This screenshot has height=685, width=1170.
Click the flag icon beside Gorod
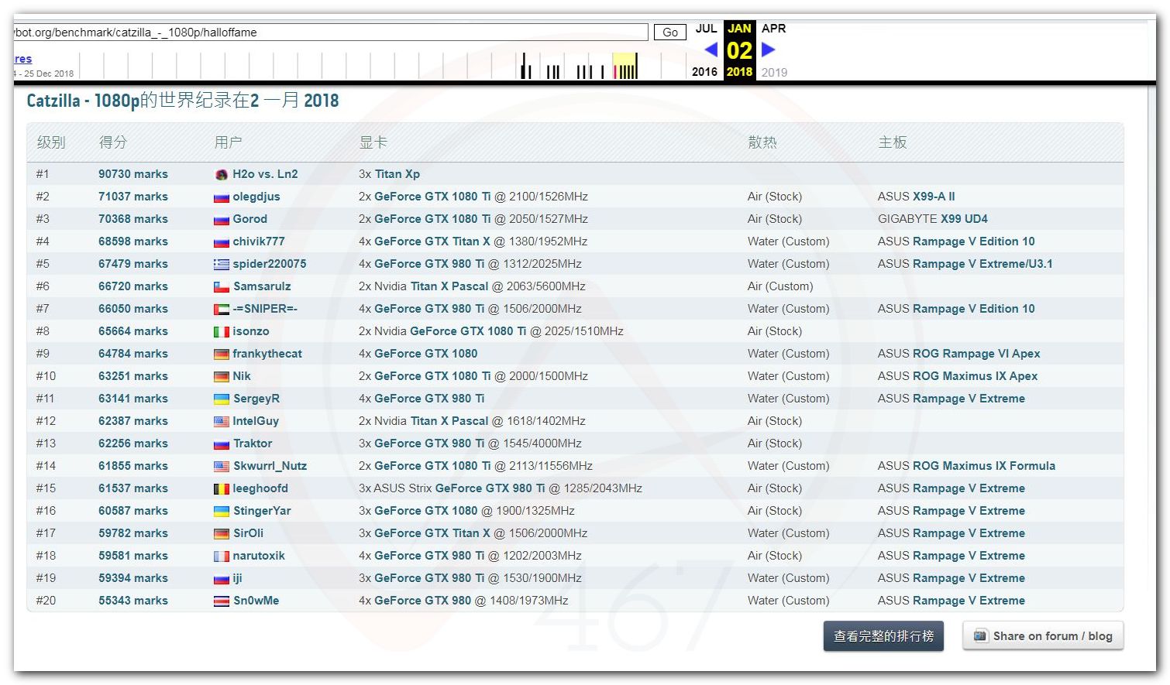[222, 220]
